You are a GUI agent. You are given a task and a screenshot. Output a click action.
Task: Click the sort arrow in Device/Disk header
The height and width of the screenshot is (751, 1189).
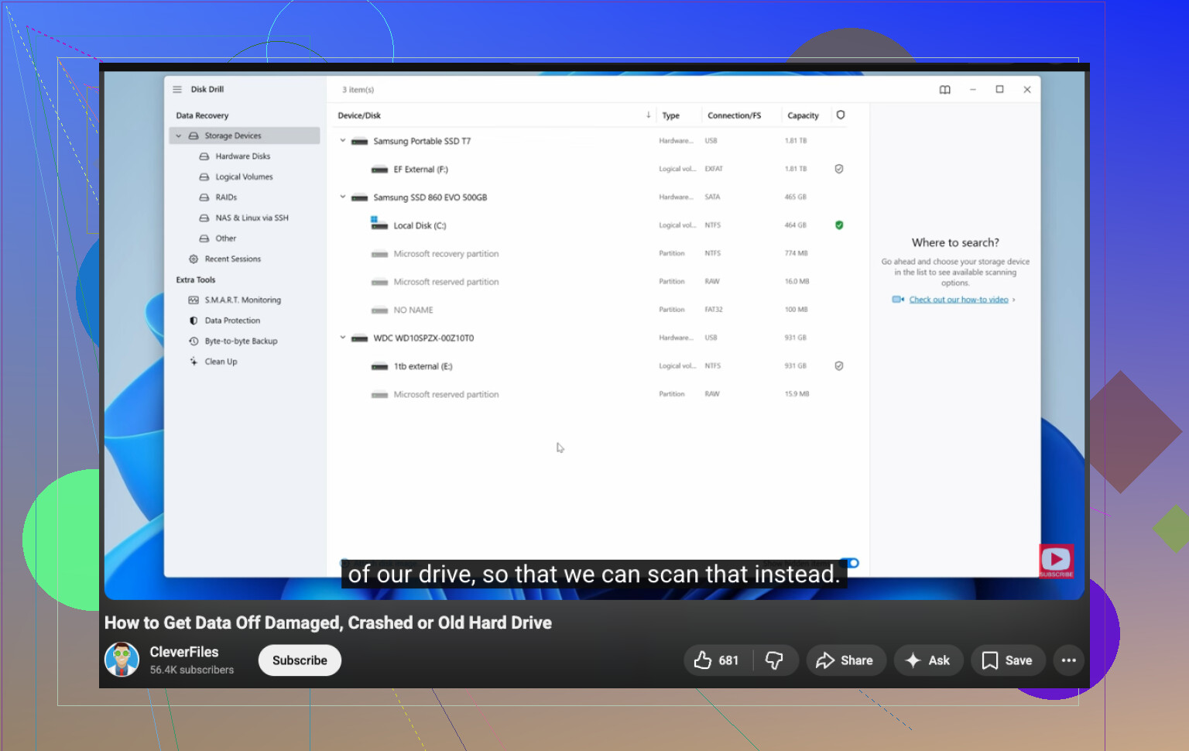point(649,115)
